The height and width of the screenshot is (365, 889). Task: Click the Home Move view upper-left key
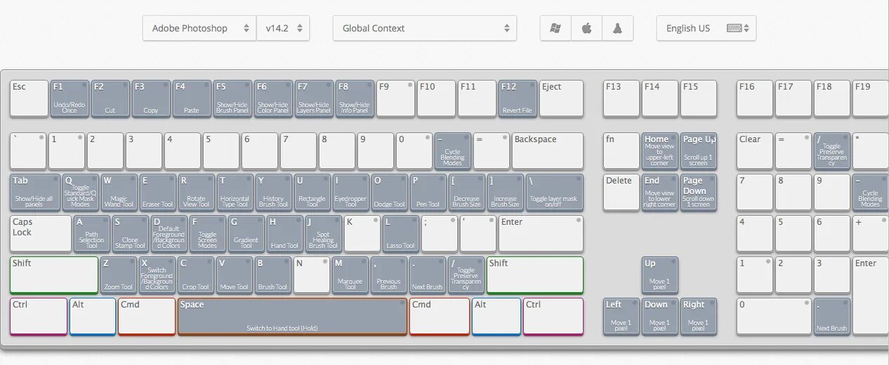(x=660, y=151)
